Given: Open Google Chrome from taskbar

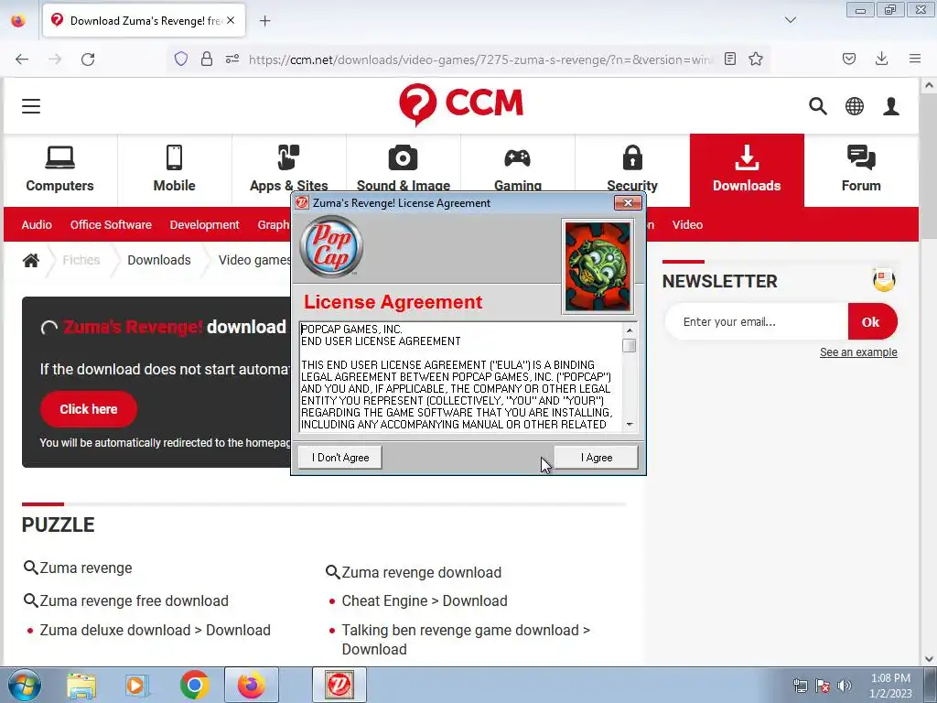Looking at the screenshot, I should [194, 685].
